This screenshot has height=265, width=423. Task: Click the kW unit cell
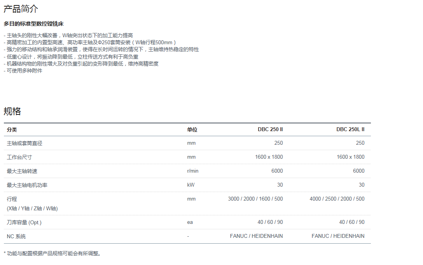point(191,185)
